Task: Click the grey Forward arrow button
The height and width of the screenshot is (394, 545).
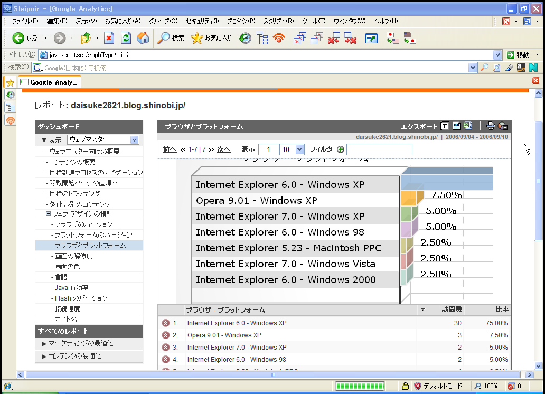Action: 60,37
